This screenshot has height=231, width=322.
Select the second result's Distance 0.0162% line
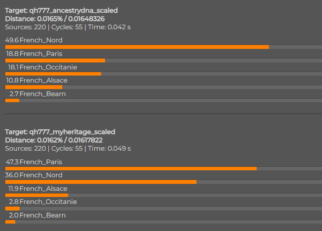54,140
